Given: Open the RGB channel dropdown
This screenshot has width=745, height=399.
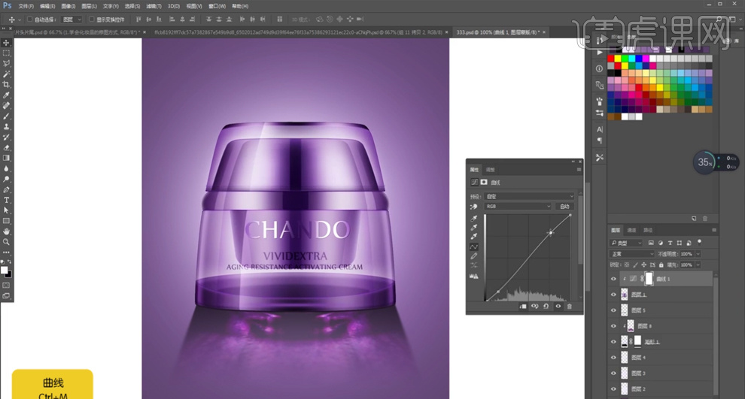Looking at the screenshot, I should [x=518, y=207].
